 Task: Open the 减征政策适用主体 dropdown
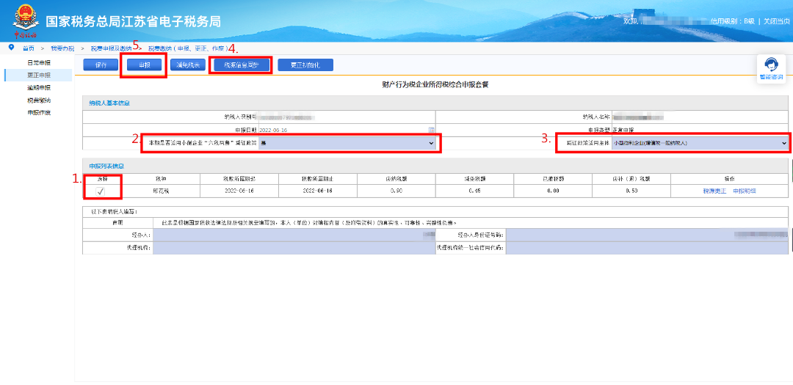click(x=700, y=144)
